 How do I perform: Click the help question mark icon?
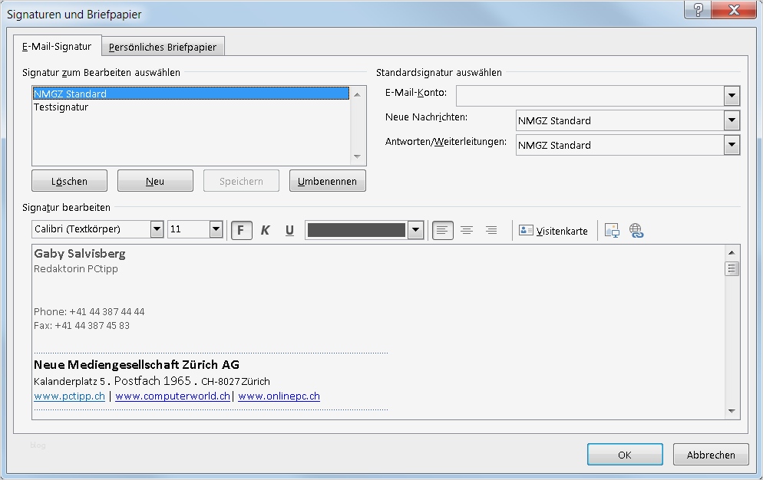pyautogui.click(x=698, y=11)
